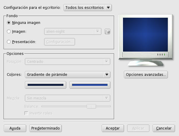The width and height of the screenshot is (179, 136).
Task: Pick the dark navy first color swatch
Action: (45, 85)
